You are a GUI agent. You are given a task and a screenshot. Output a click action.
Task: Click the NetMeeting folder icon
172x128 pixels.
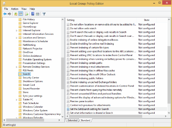point(20,45)
